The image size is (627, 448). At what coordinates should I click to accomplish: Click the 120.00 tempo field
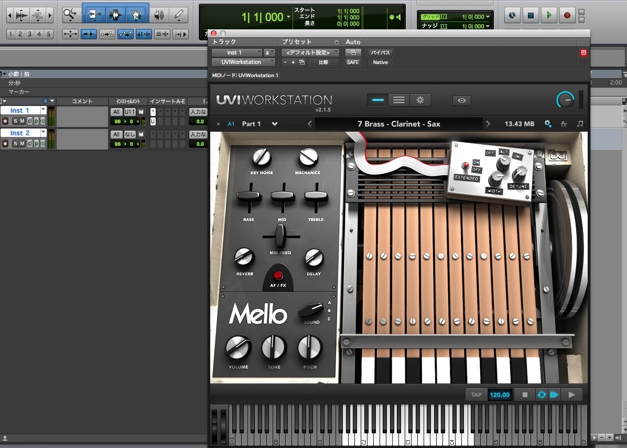(500, 395)
